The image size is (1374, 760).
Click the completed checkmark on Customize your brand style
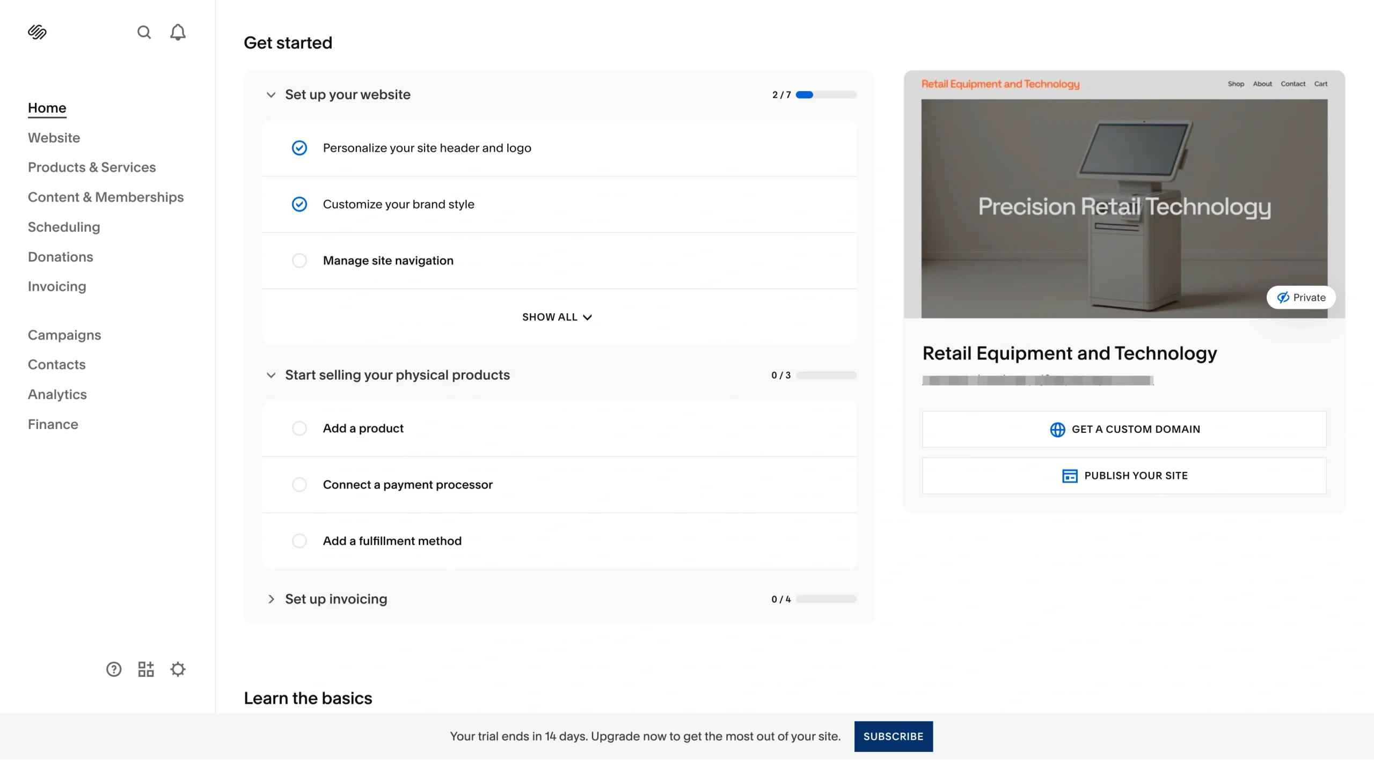point(299,204)
